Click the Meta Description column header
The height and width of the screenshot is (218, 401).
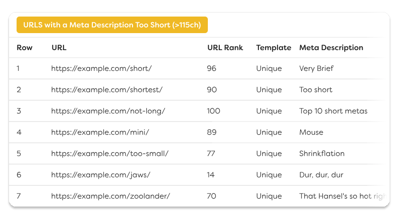point(331,48)
